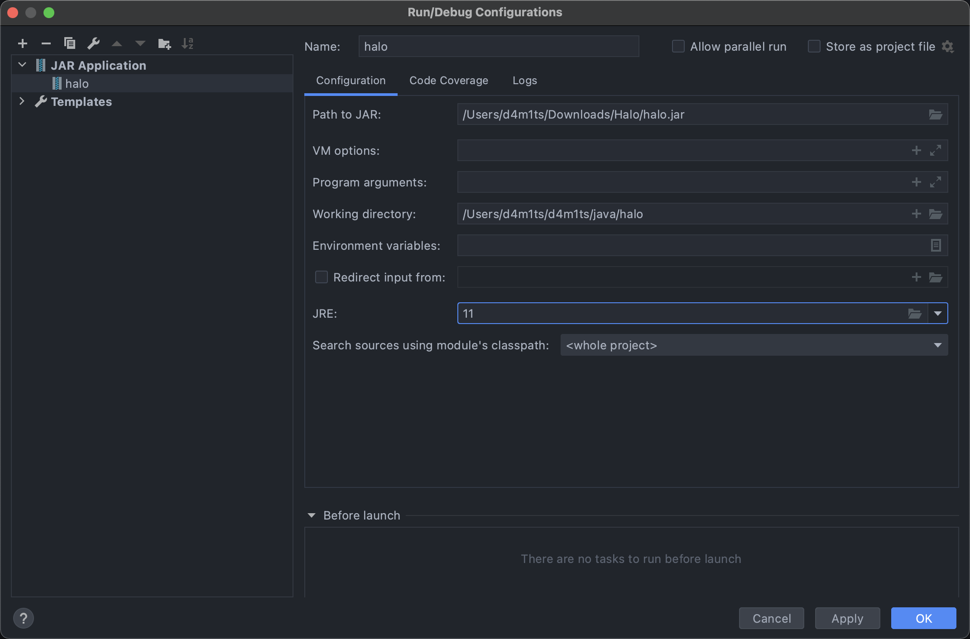Click the create new folder icon
This screenshot has height=639, width=970.
(x=164, y=43)
